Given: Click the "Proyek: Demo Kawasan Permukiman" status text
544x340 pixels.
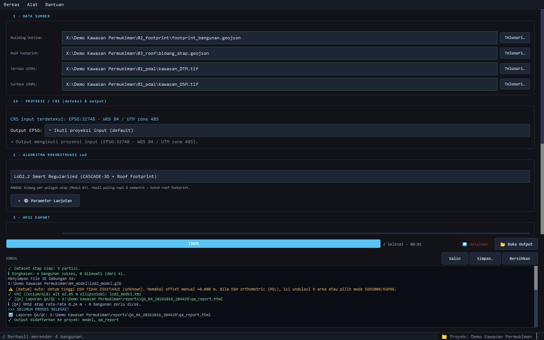Looking at the screenshot, I should pos(491,337).
